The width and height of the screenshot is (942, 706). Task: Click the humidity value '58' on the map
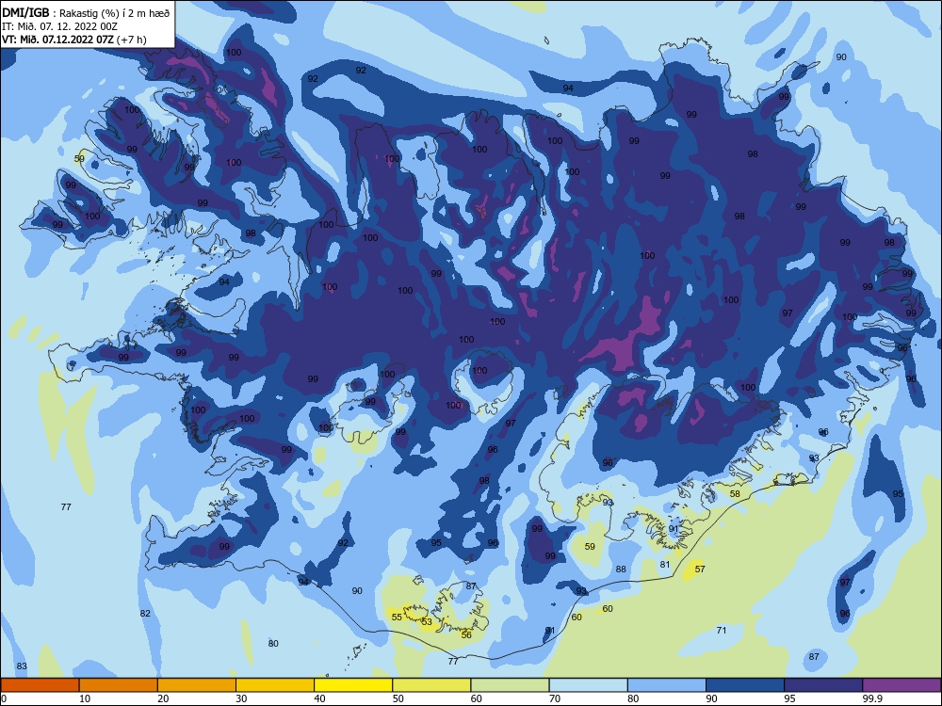pyautogui.click(x=735, y=493)
